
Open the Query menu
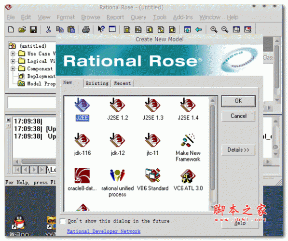tap(138, 17)
